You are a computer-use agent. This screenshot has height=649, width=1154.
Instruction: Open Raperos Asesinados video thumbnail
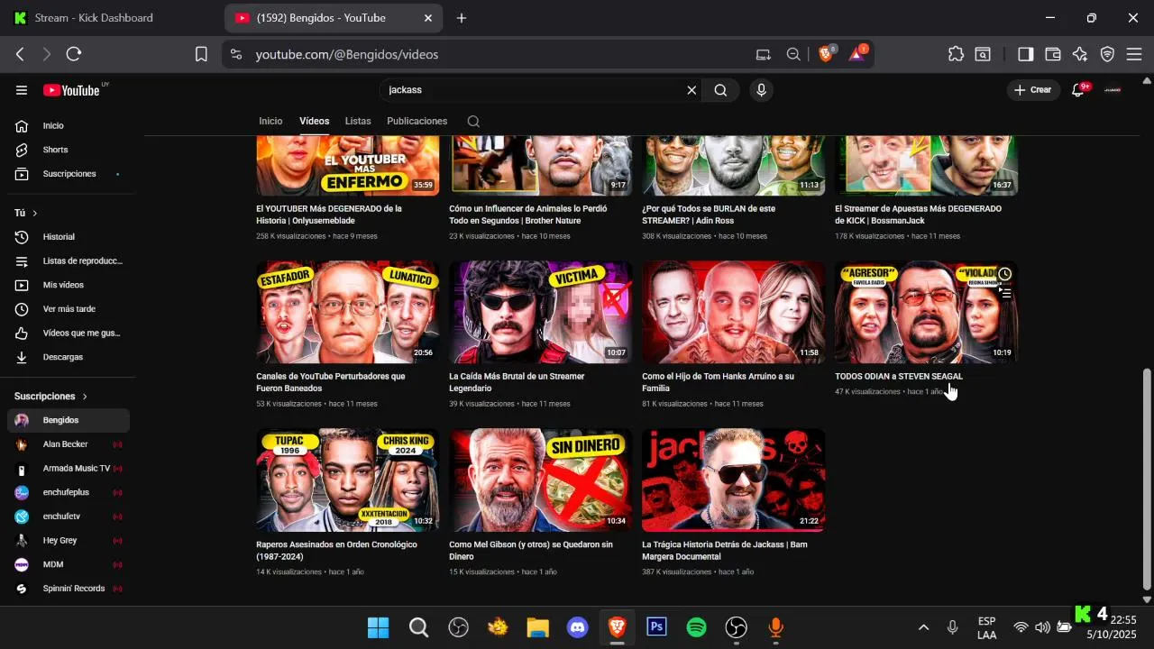point(348,480)
